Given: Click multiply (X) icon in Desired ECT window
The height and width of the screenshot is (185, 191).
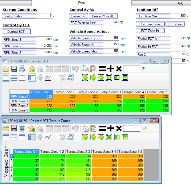Looking at the screenshot, I should coord(119,68).
